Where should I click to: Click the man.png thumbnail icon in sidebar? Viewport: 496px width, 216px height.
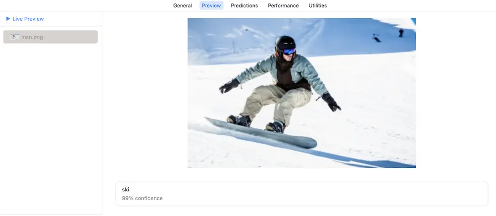pyautogui.click(x=14, y=37)
